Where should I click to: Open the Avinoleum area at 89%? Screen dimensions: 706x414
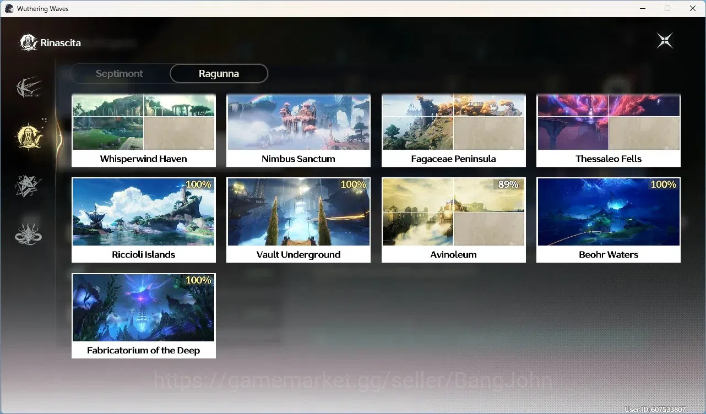pos(454,220)
